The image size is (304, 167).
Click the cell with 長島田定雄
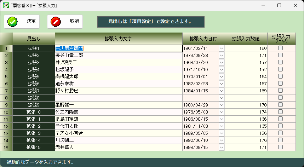coord(119,119)
